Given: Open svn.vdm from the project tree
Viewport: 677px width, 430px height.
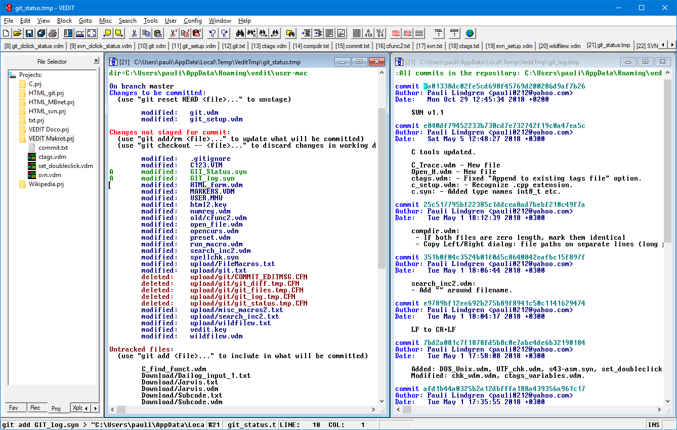Looking at the screenshot, I should point(50,175).
